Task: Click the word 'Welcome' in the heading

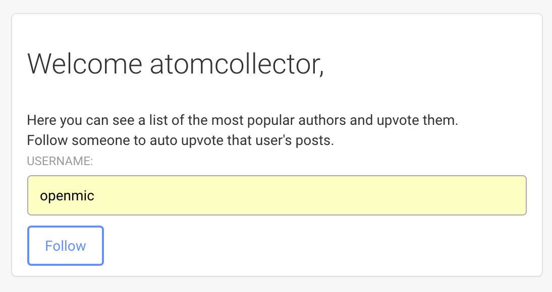Action: (85, 64)
